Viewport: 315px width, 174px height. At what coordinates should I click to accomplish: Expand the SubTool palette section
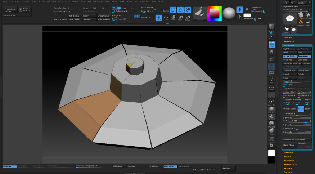point(288,37)
